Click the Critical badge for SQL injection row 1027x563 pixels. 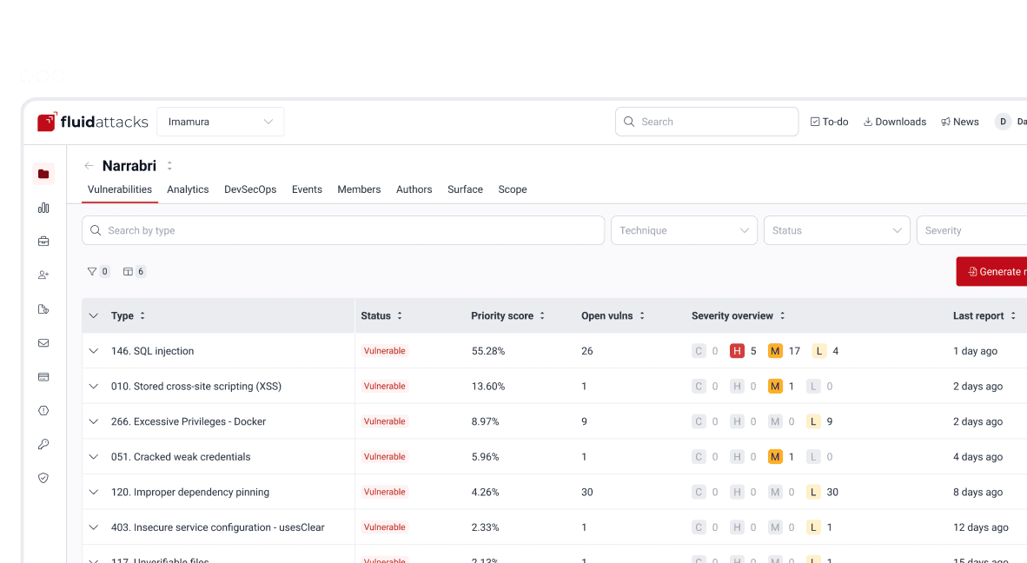coord(699,351)
